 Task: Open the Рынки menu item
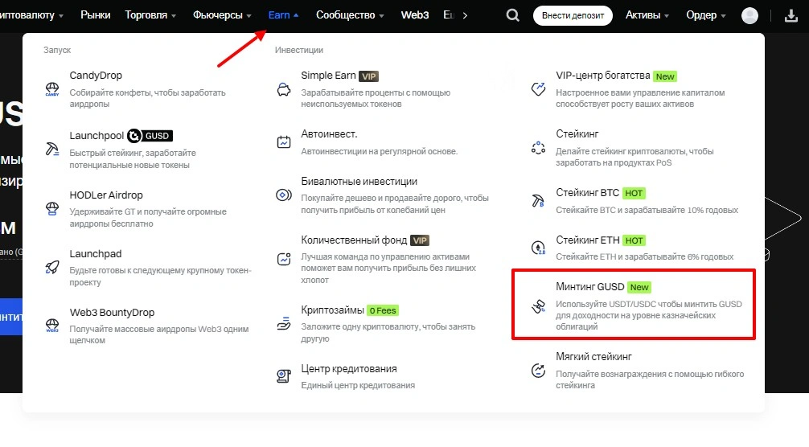tap(96, 15)
